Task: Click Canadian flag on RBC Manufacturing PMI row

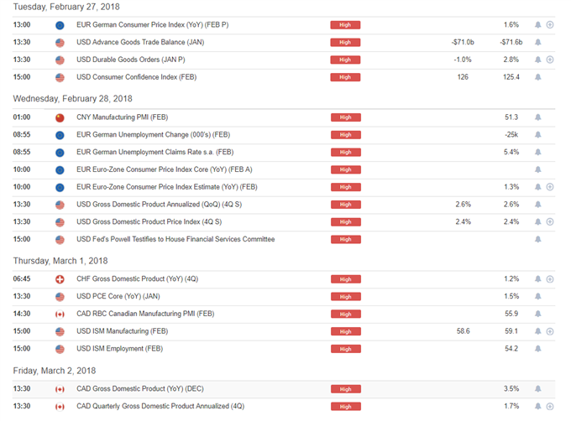Action: [x=60, y=314]
